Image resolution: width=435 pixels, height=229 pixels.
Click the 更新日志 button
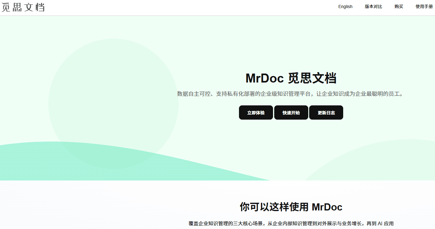(326, 112)
